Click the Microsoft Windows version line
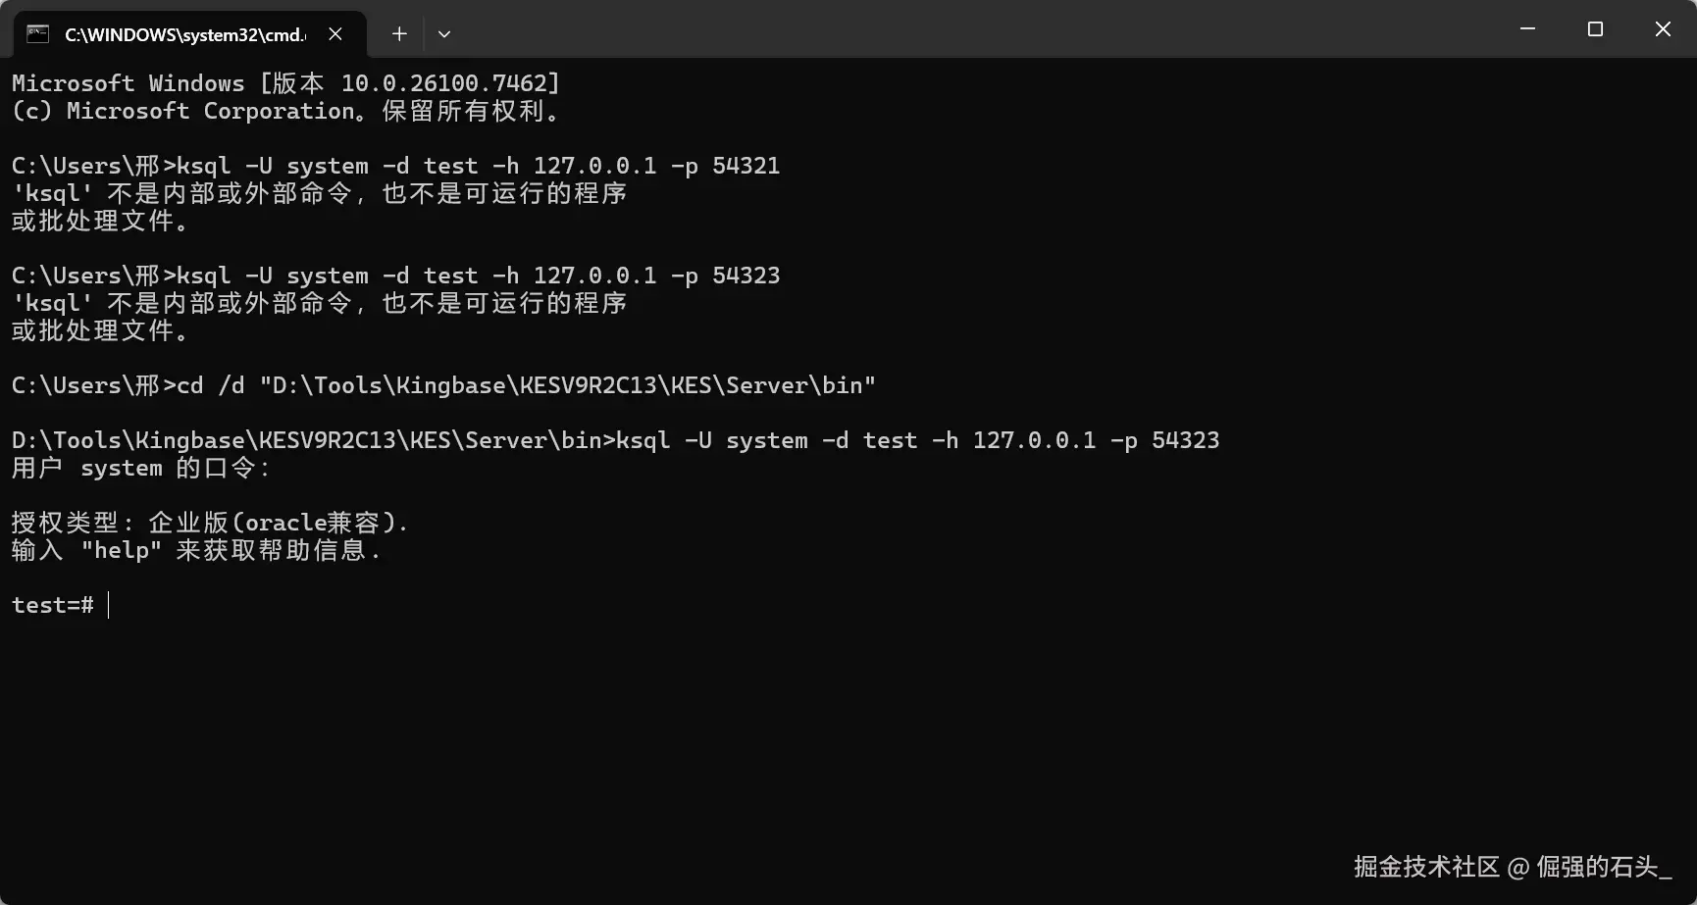This screenshot has height=905, width=1697. (x=284, y=83)
